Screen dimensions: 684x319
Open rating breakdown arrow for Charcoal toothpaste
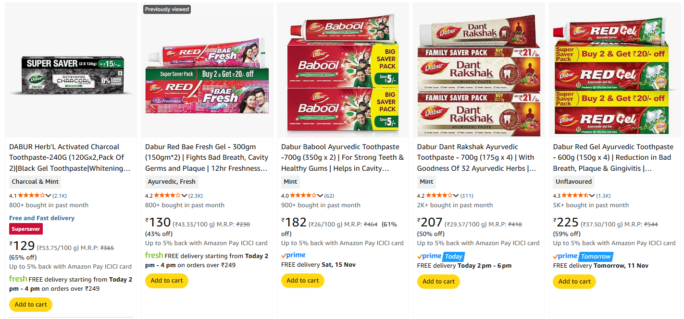[48, 195]
